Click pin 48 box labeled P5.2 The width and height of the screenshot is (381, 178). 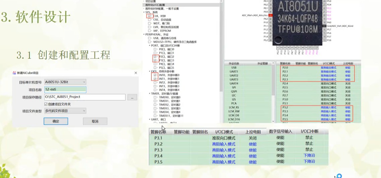click(271, 40)
